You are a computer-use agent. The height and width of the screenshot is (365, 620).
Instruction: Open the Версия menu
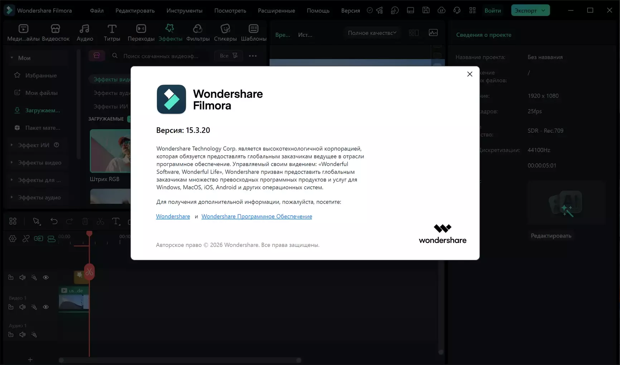pos(350,10)
